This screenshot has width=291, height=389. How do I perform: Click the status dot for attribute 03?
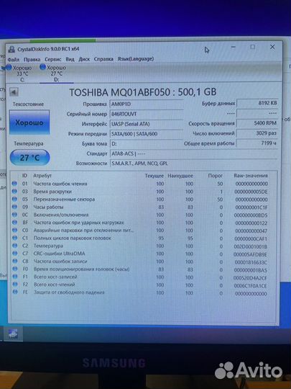pyautogui.click(x=14, y=192)
